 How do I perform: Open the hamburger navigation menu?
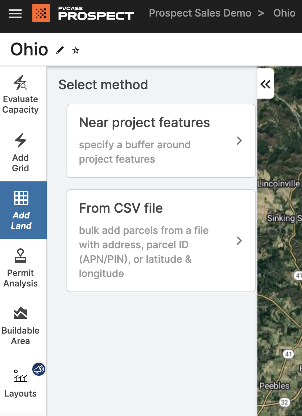pos(15,14)
